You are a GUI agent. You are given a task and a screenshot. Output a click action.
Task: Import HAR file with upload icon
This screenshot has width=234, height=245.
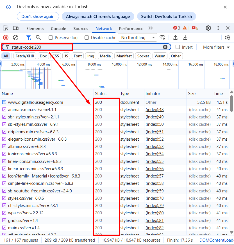pos(175,37)
